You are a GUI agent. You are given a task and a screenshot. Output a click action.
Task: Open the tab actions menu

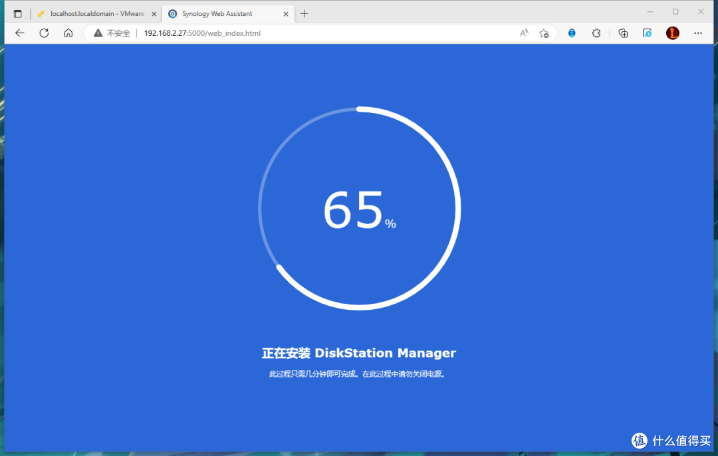click(x=17, y=12)
